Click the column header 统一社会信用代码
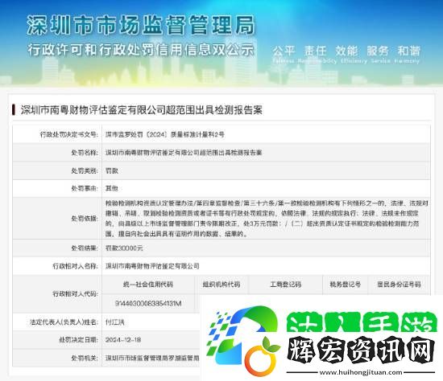This screenshot has height=381, width=443. point(148,285)
